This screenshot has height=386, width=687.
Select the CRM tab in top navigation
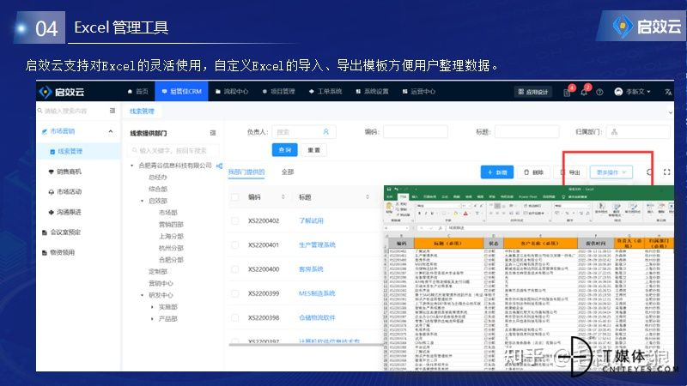(181, 92)
